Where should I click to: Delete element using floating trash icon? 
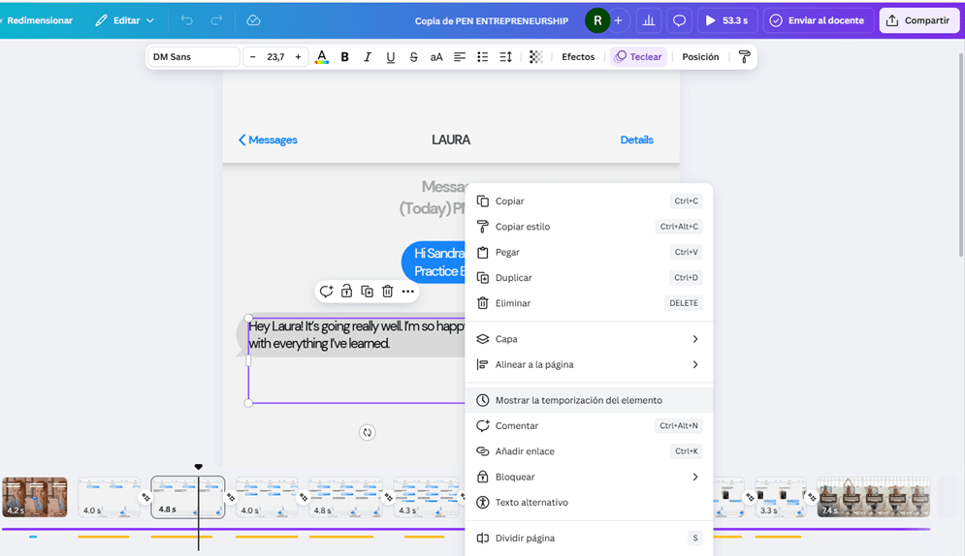[387, 292]
